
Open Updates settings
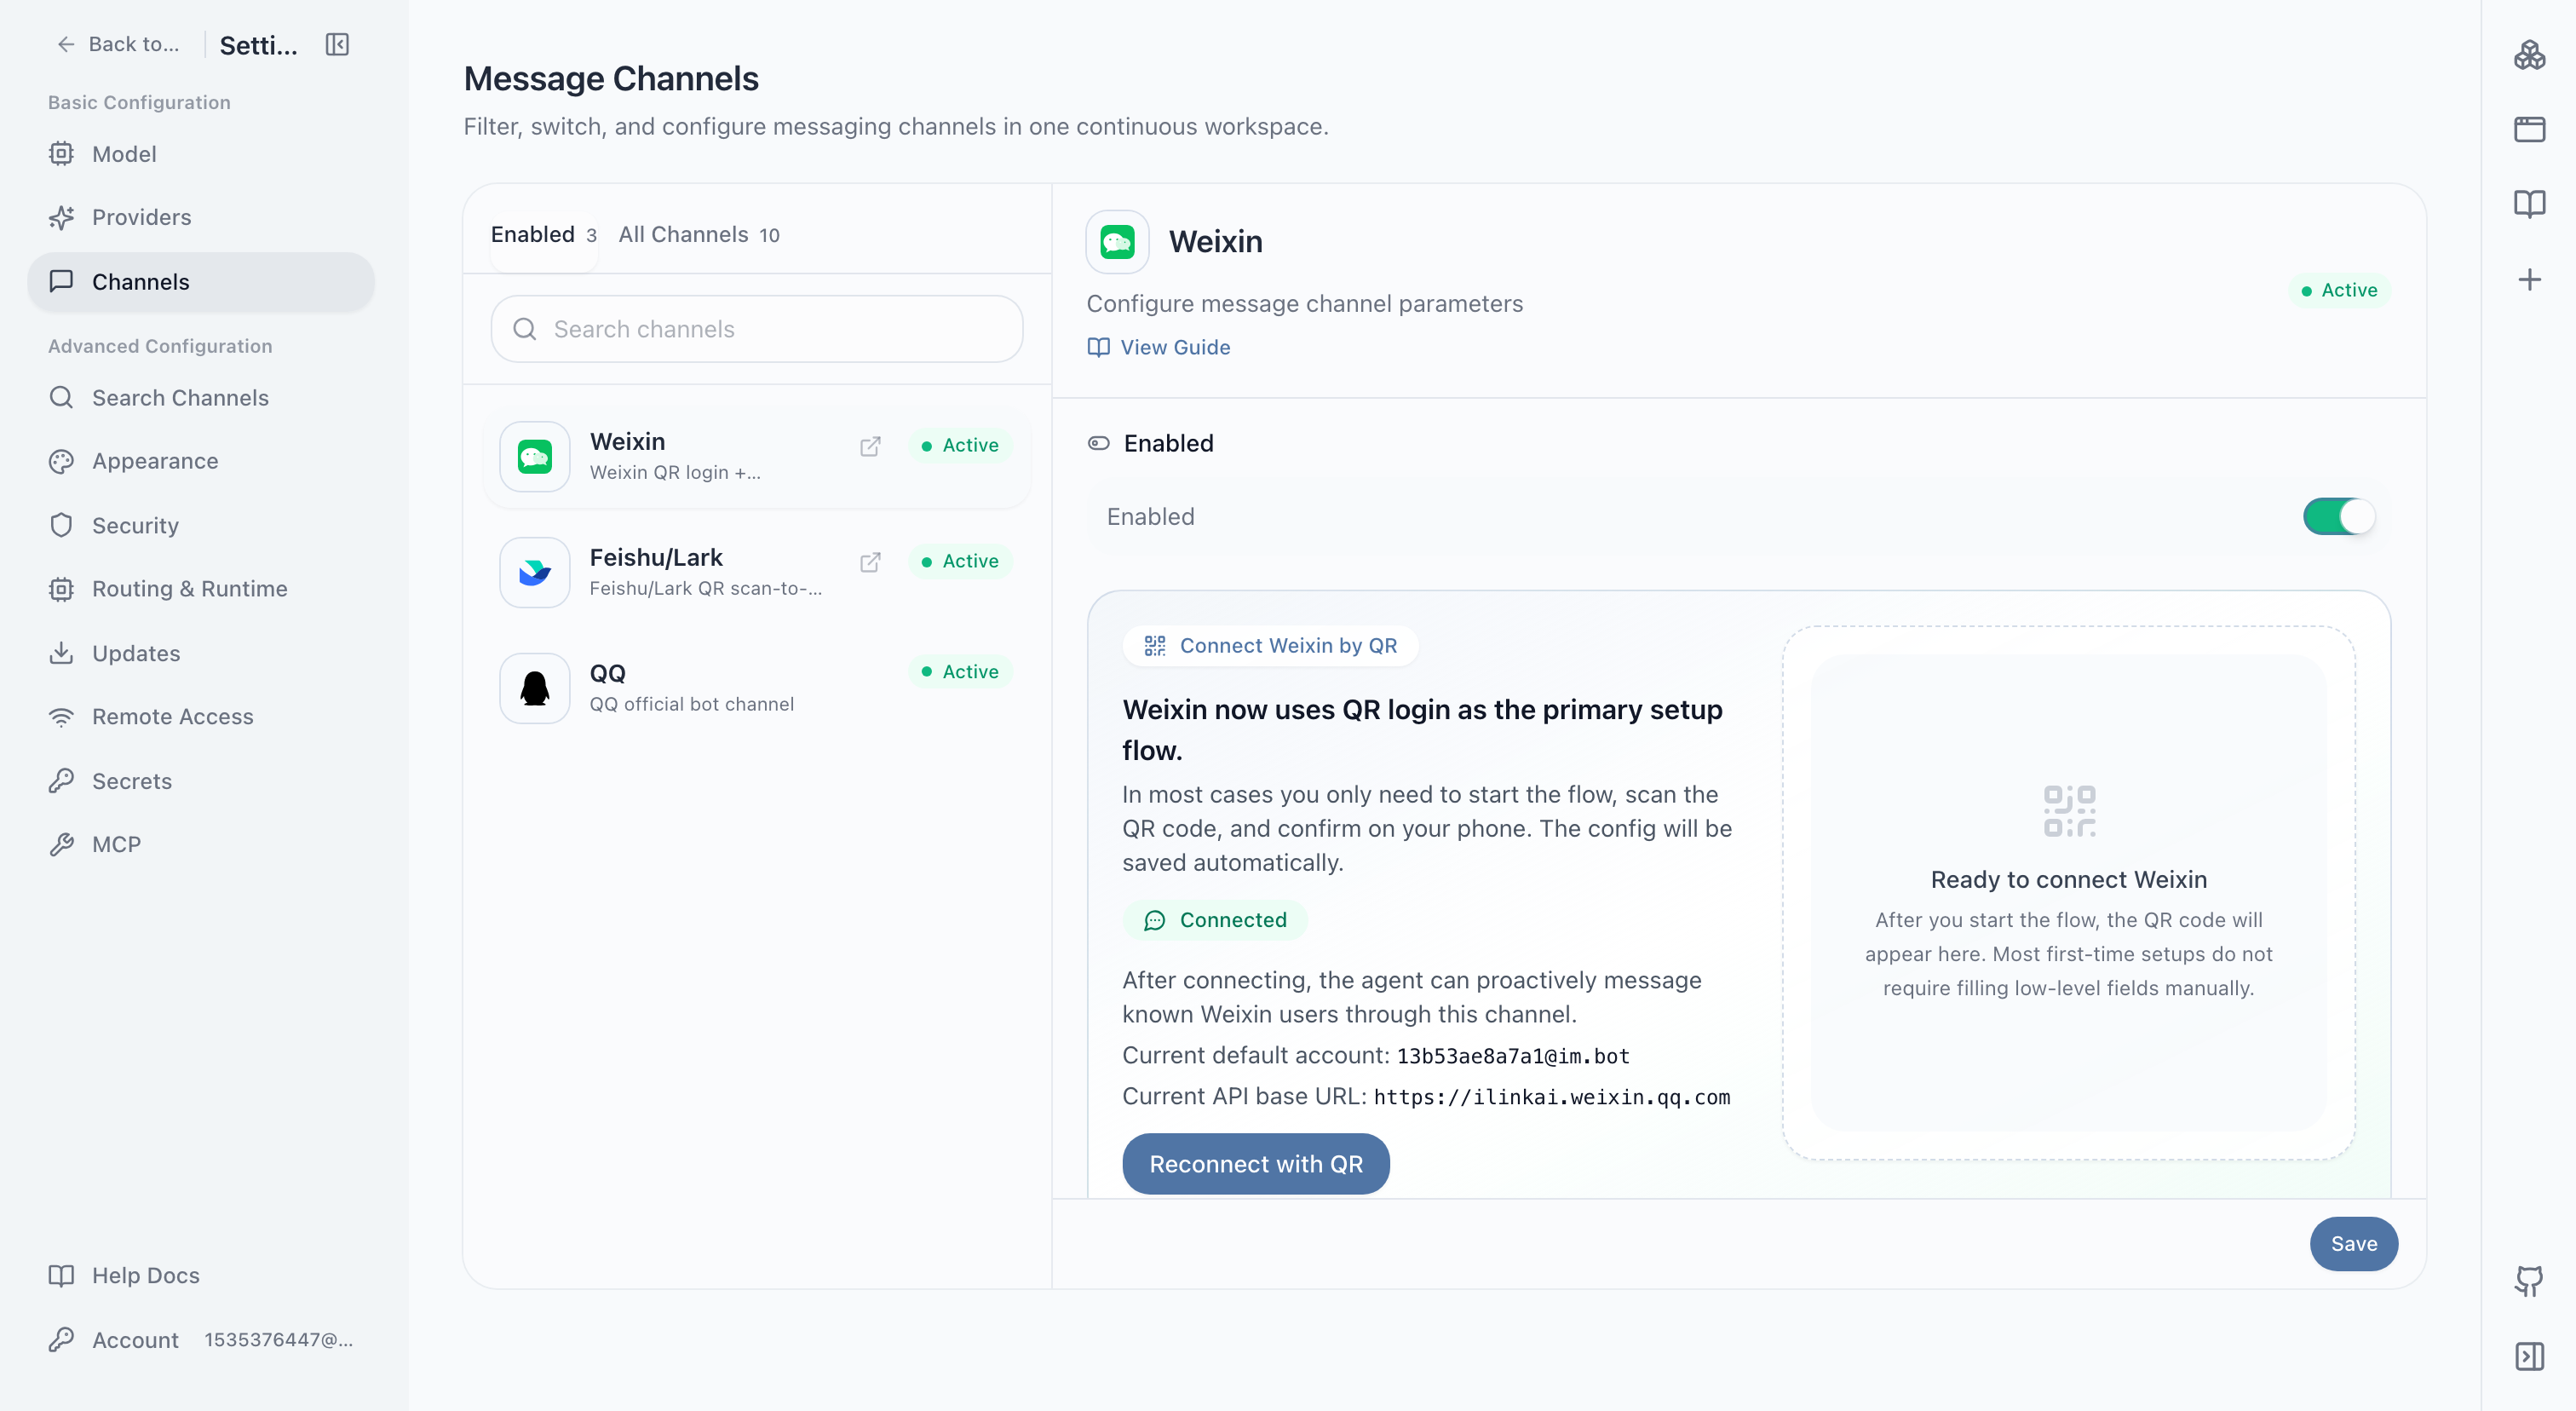click(x=200, y=653)
